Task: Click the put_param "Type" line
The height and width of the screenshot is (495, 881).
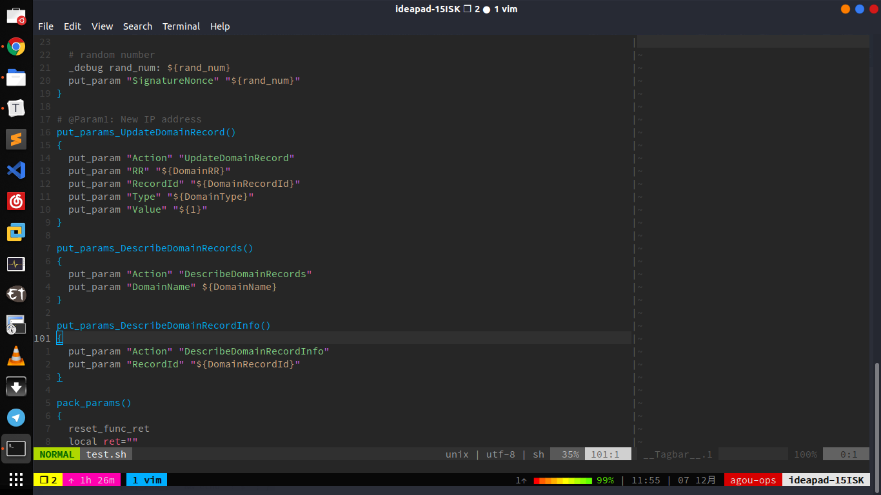Action: point(161,197)
